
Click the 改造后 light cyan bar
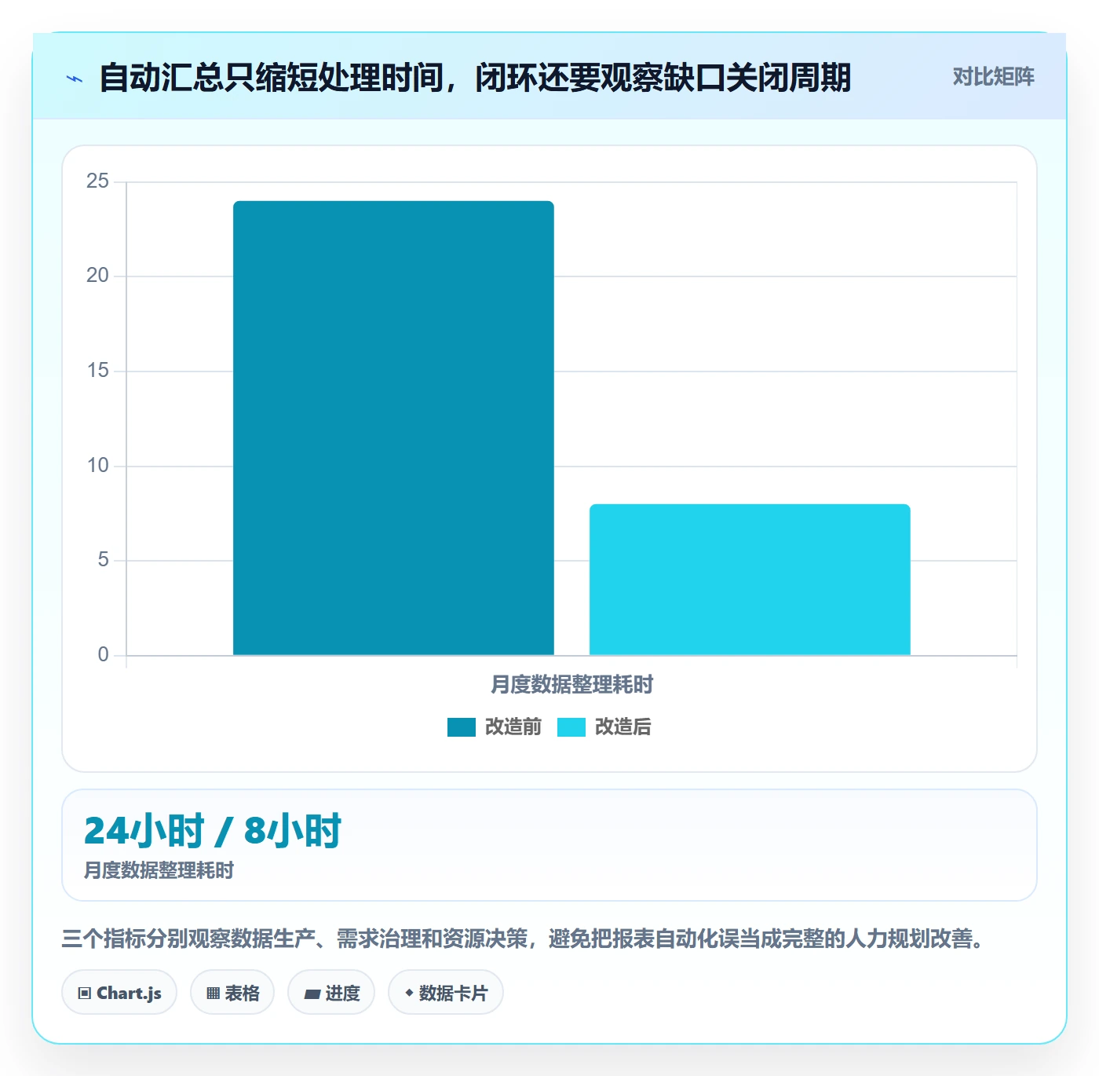[750, 580]
